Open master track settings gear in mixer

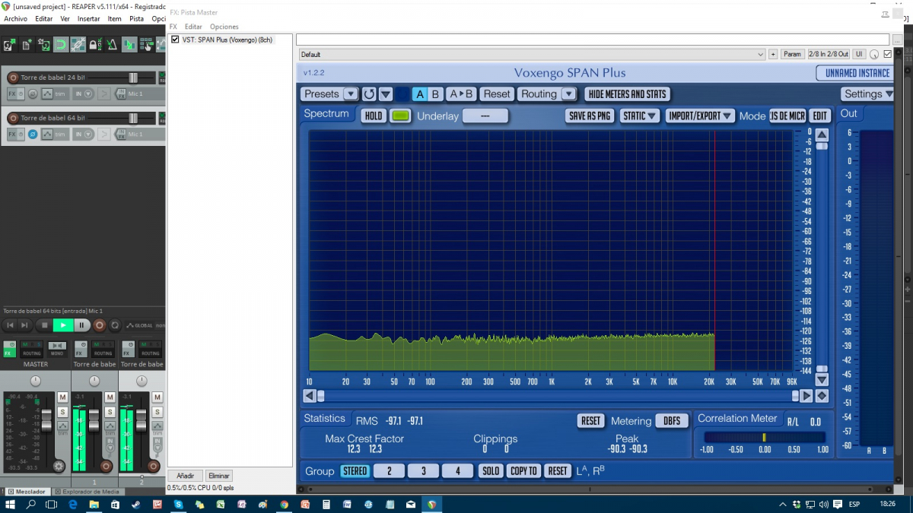pos(59,467)
